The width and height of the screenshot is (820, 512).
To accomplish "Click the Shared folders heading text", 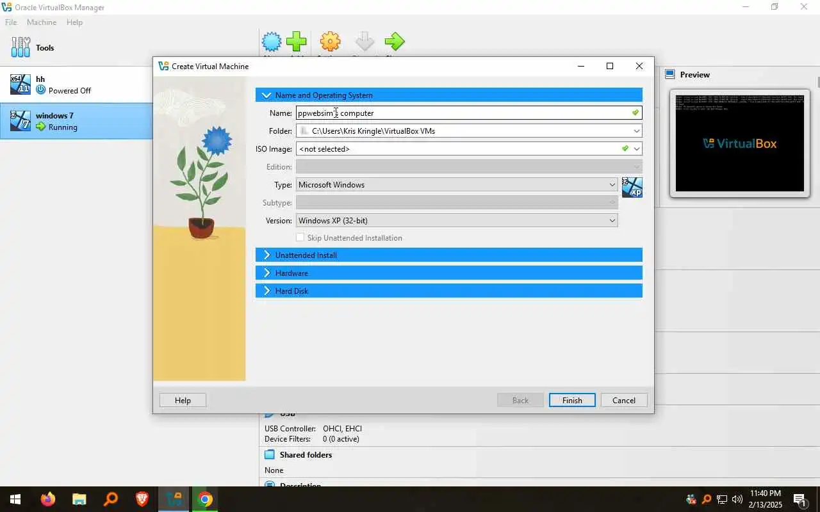I will (x=306, y=455).
